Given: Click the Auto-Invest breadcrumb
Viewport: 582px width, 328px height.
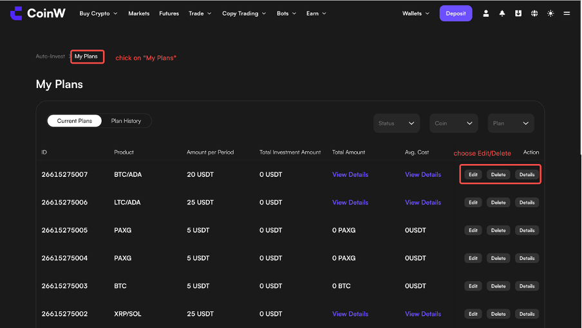Looking at the screenshot, I should (50, 57).
